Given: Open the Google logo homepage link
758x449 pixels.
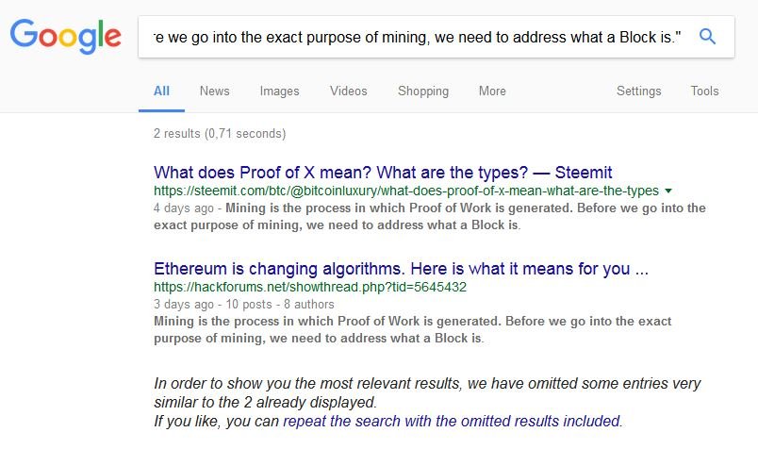Looking at the screenshot, I should [x=65, y=37].
